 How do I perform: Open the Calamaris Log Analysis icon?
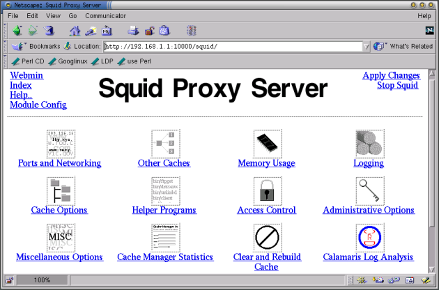click(370, 237)
